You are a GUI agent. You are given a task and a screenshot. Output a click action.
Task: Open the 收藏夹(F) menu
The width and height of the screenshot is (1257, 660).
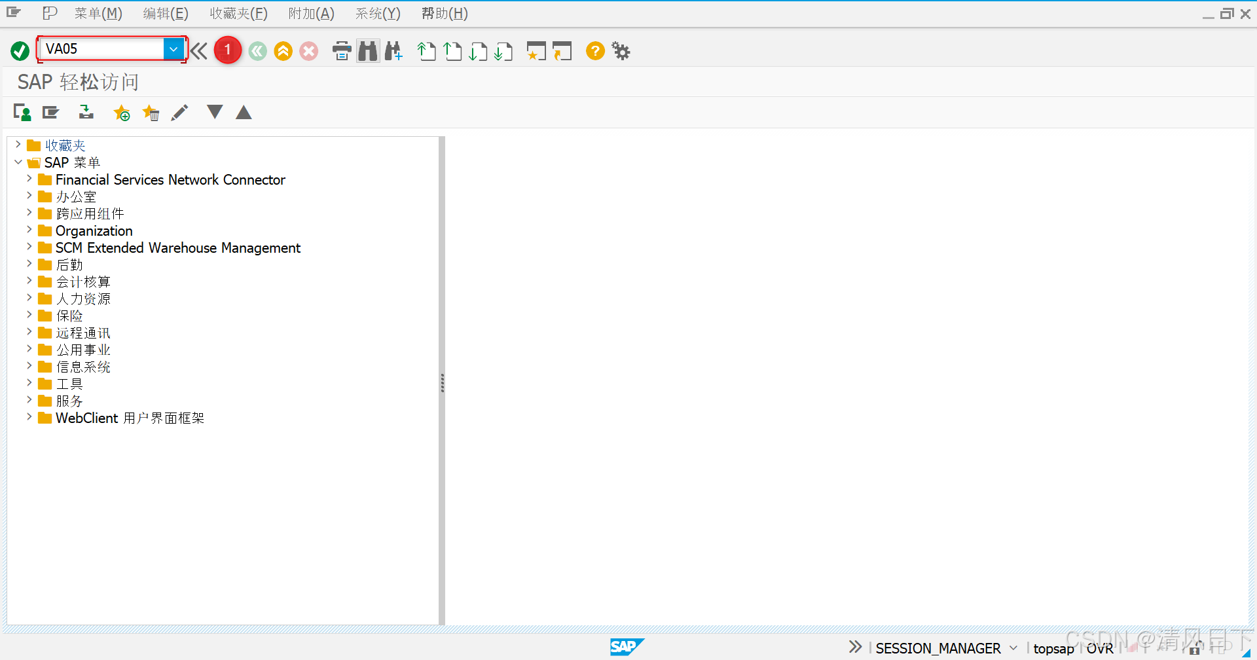[238, 14]
